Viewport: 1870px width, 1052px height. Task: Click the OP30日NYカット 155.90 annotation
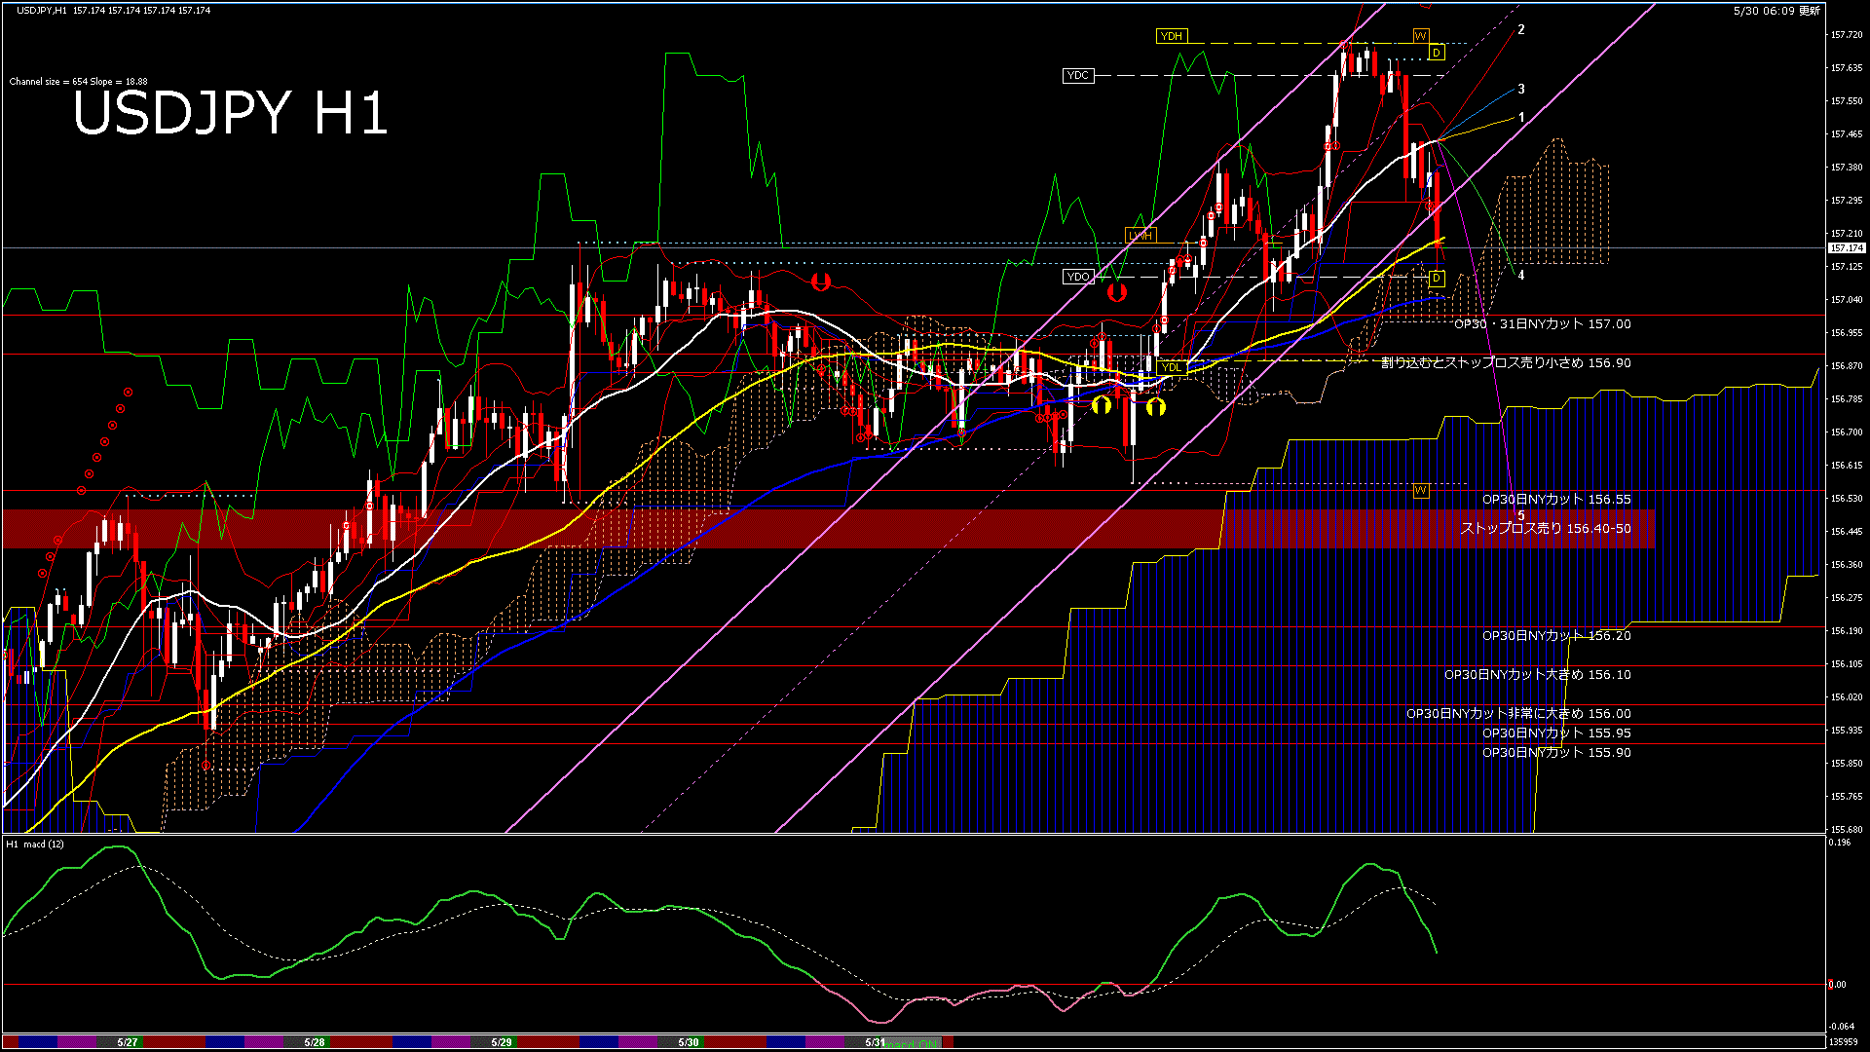coord(1556,752)
